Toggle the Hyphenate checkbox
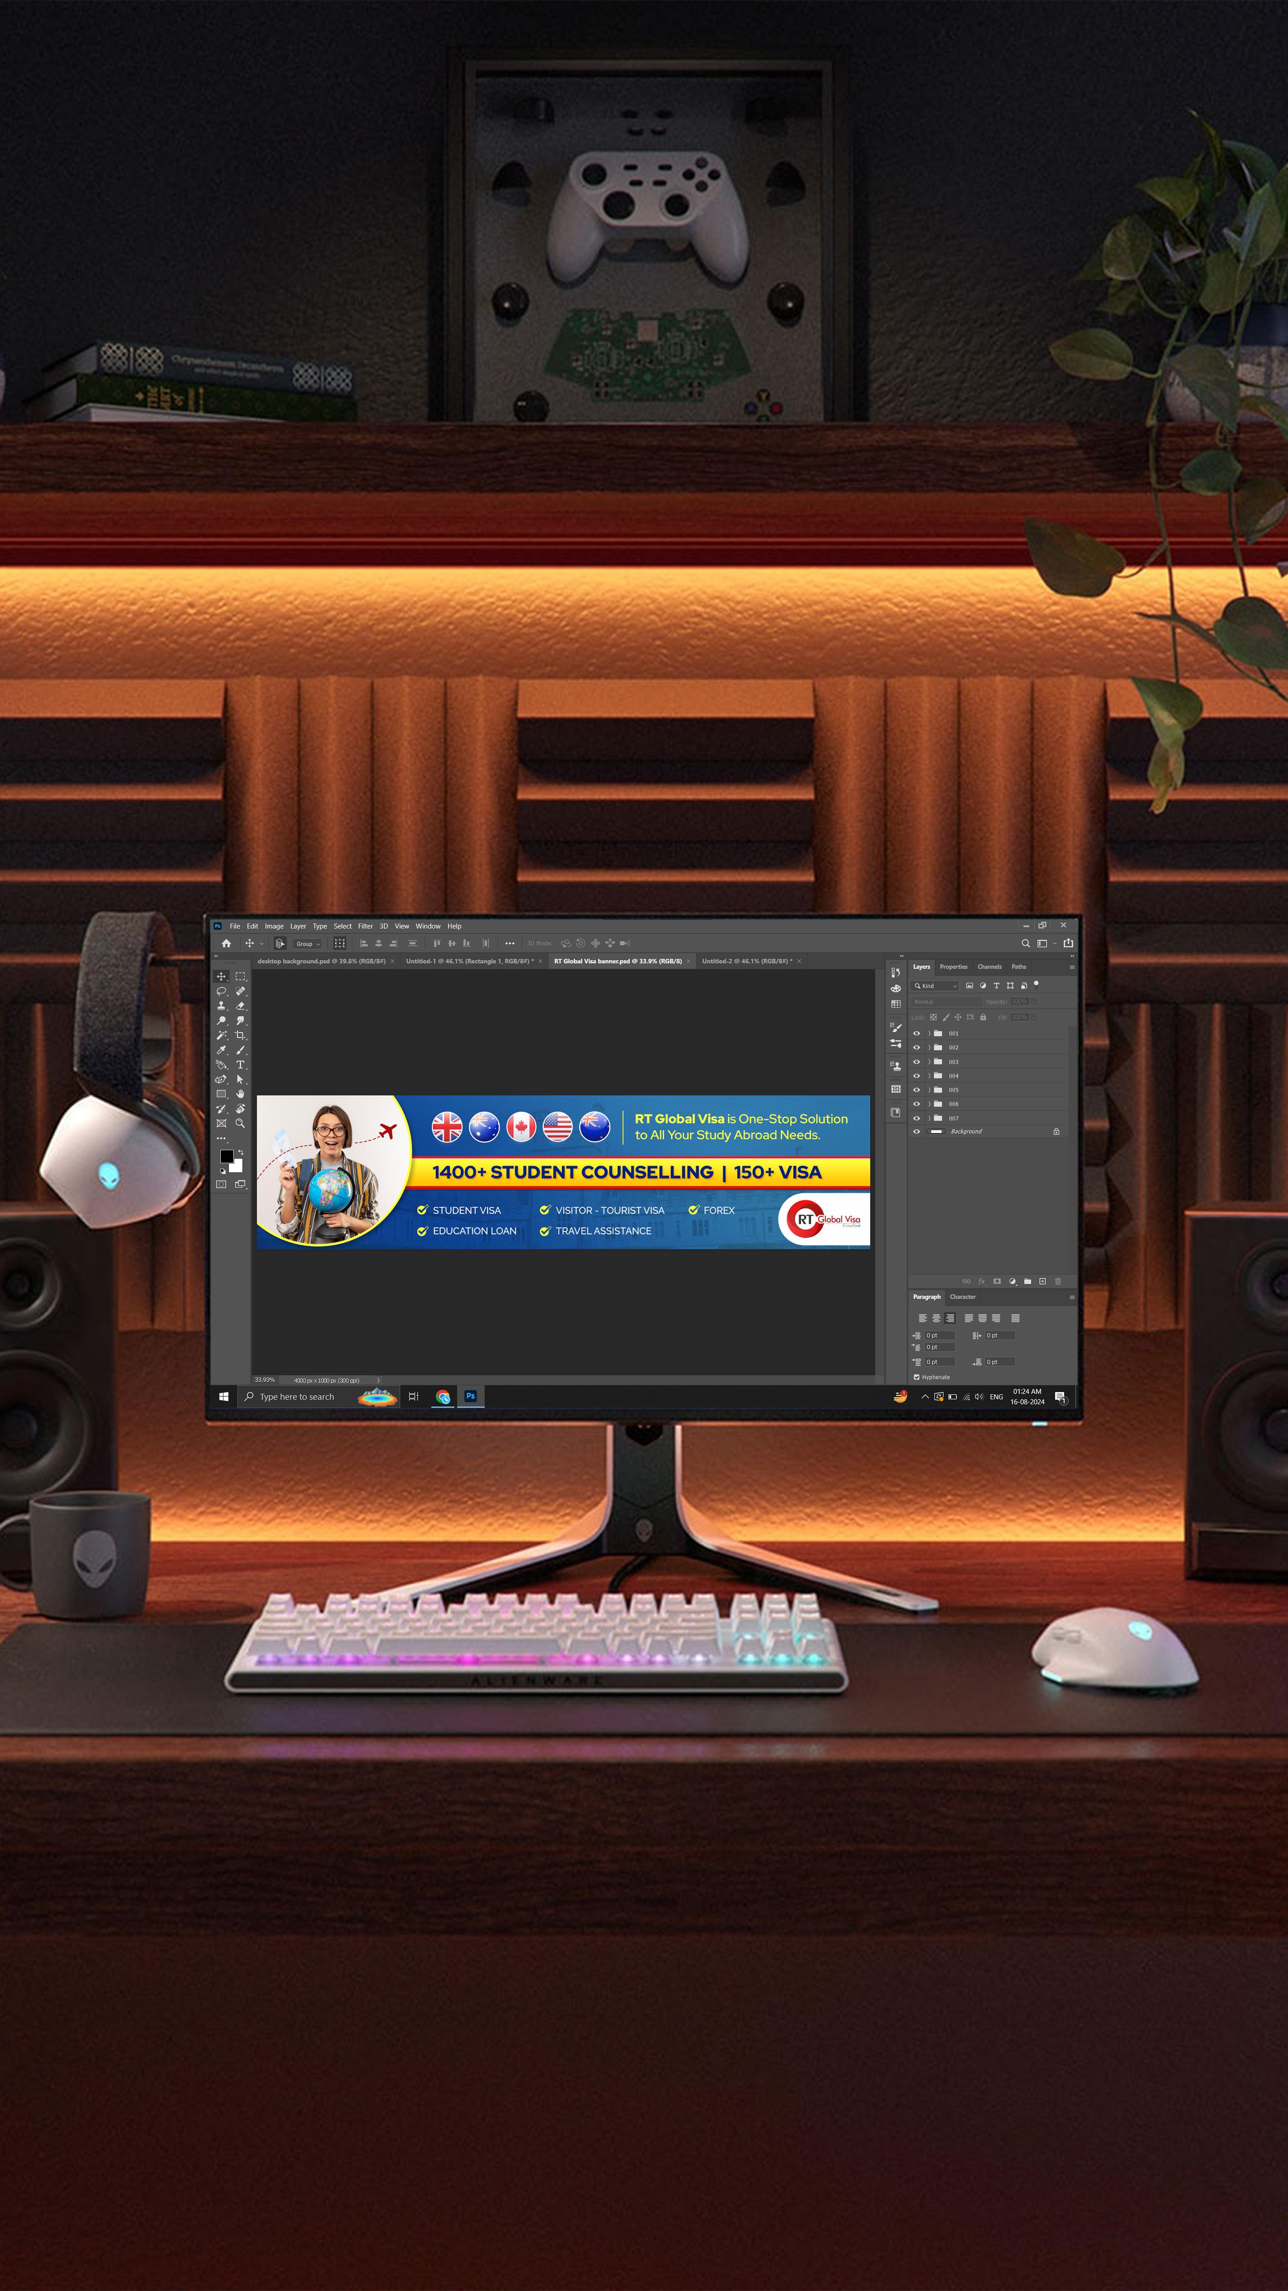The height and width of the screenshot is (2291, 1288). [916, 1378]
